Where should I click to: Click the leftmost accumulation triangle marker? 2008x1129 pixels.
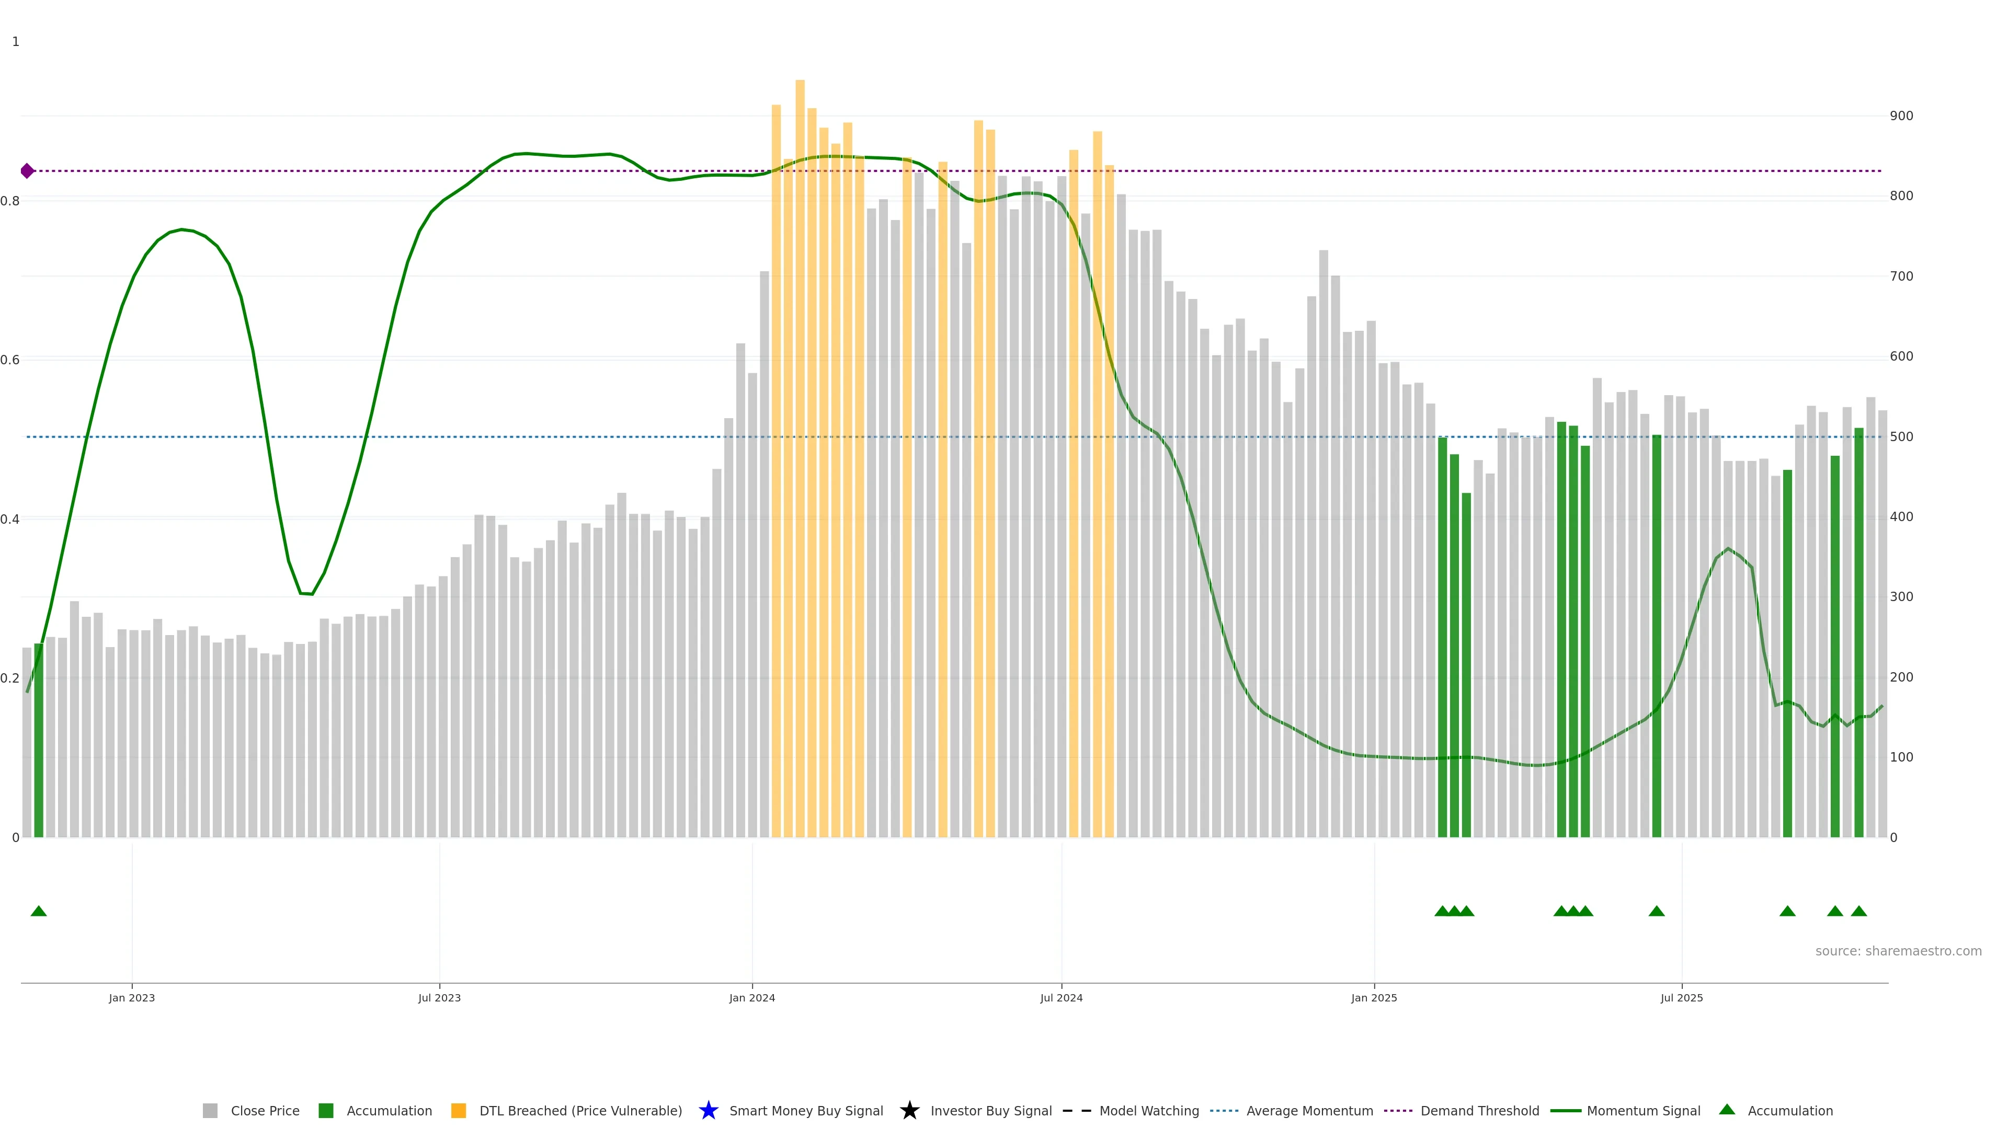tap(38, 911)
